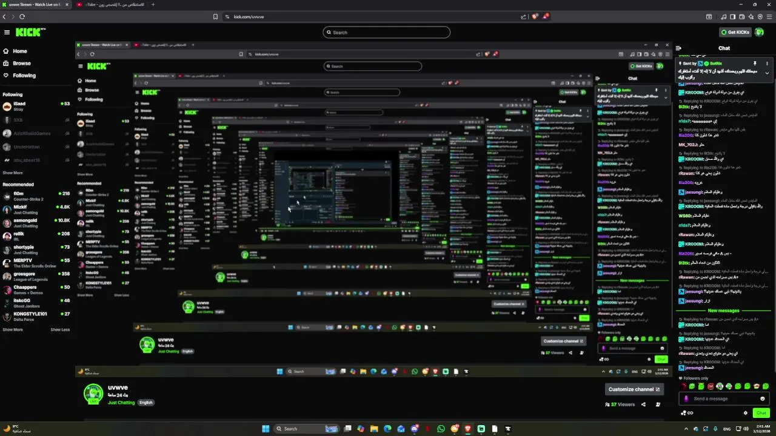Click the English language tag
This screenshot has height=436, width=776.
coord(145,403)
